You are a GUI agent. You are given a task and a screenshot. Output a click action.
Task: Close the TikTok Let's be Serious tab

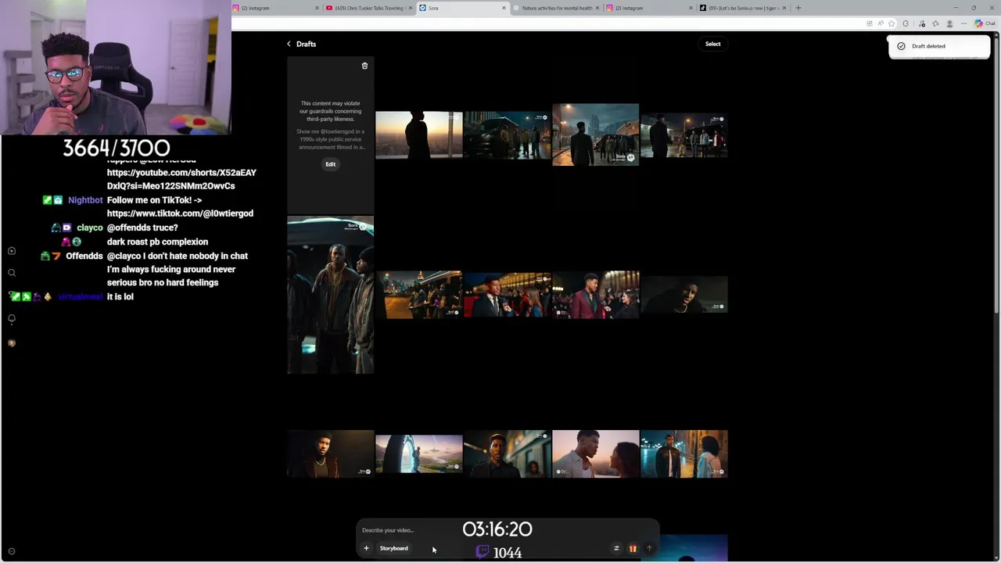[784, 8]
